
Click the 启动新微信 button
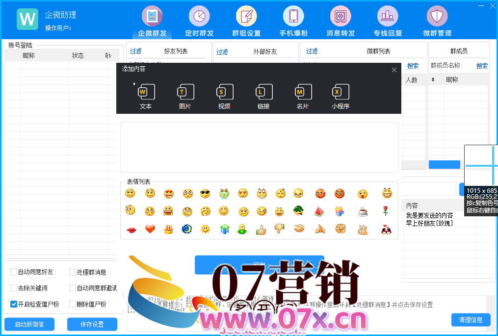pos(29,324)
